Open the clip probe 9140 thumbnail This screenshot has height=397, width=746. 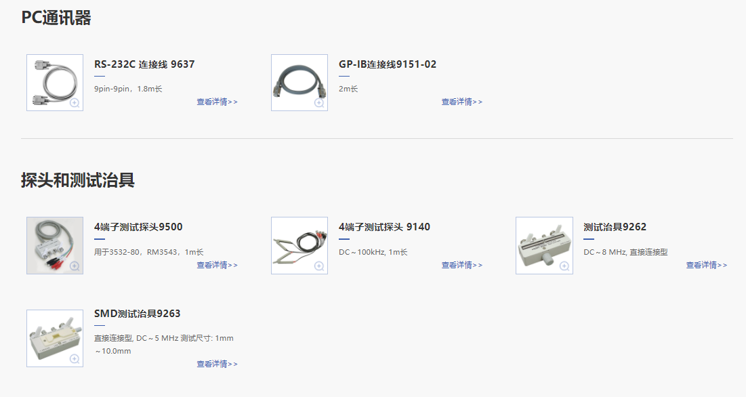[x=299, y=245]
